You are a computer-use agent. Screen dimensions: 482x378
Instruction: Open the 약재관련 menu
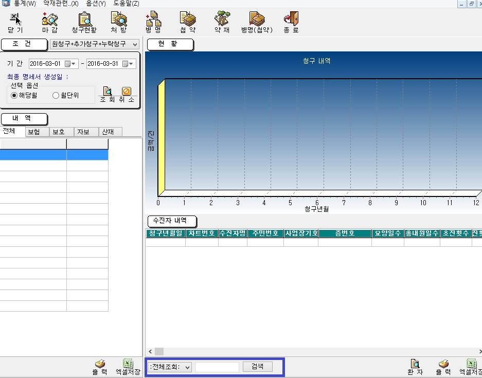pyautogui.click(x=61, y=4)
